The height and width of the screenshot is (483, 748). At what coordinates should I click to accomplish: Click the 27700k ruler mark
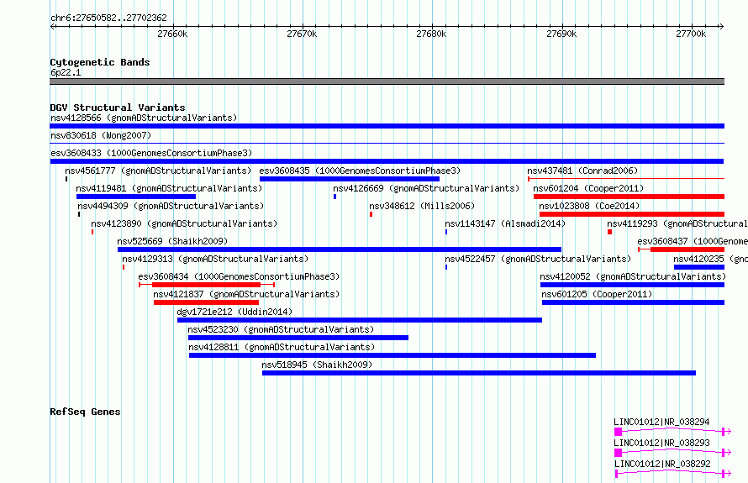click(x=691, y=34)
